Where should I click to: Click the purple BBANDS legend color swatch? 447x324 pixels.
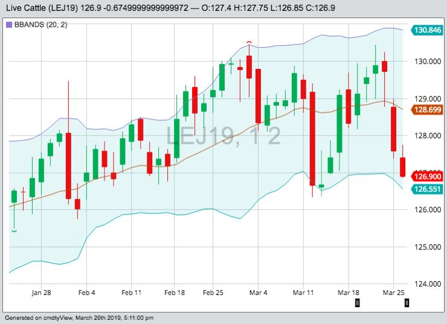[9, 25]
